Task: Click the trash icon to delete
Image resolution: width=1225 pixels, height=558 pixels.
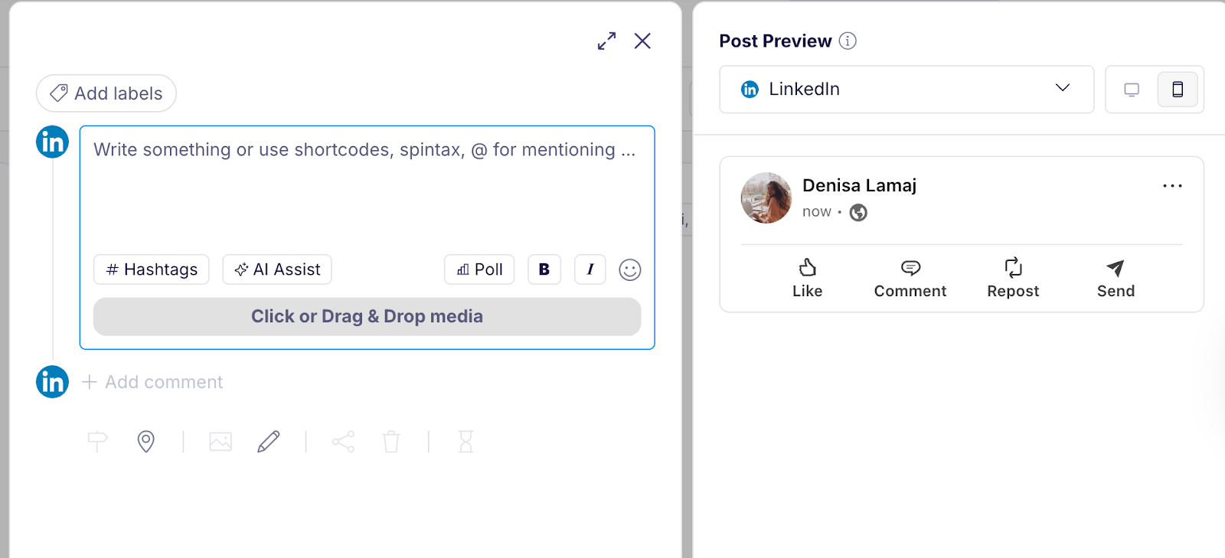Action: pyautogui.click(x=391, y=442)
